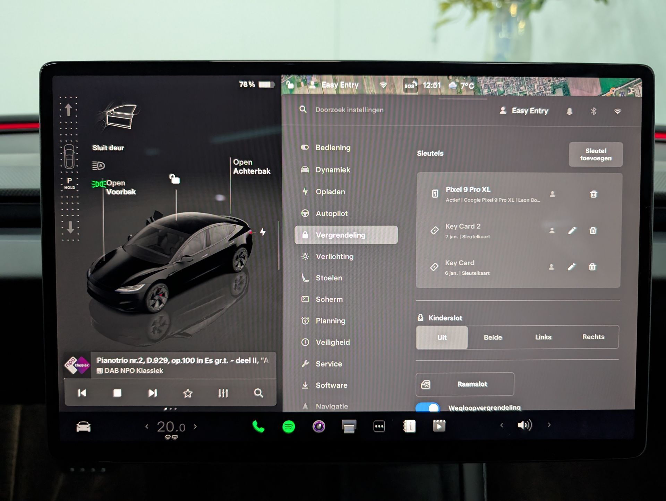Viewport: 666px width, 501px height.
Task: Delete the Pixel 9 Pro XL key
Action: (x=594, y=194)
